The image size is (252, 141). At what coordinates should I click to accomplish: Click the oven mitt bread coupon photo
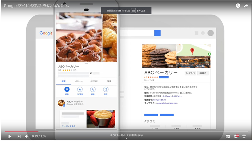tap(101, 119)
